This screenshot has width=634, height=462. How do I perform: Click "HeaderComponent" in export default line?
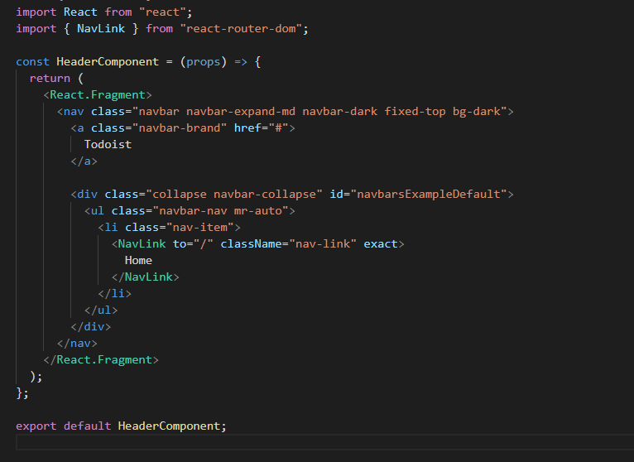coord(169,426)
